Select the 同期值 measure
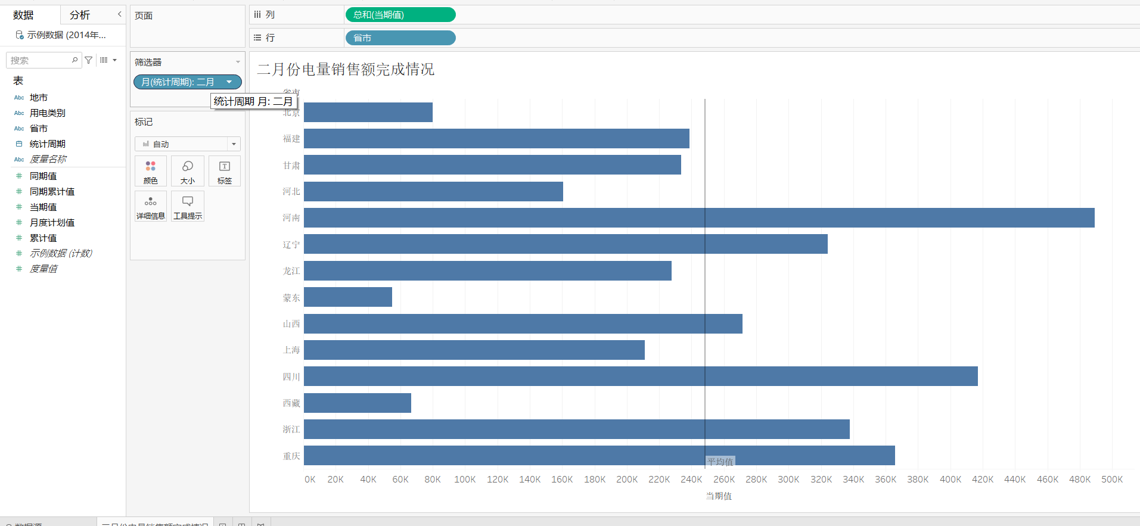This screenshot has width=1140, height=526. (44, 176)
